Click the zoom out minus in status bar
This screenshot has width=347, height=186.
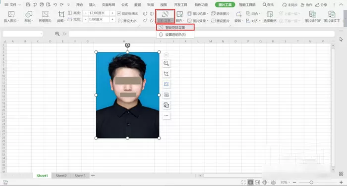tap(294, 182)
